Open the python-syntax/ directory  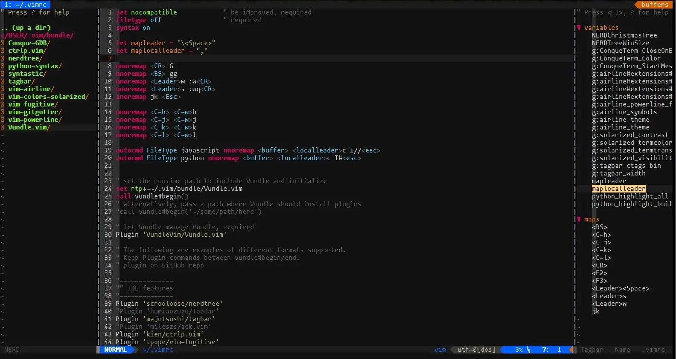click(x=35, y=66)
